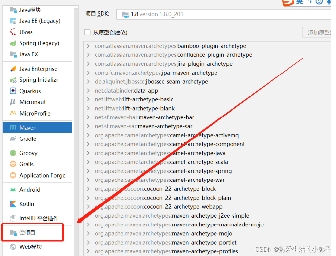Screen dimensions: 336x256
Task: Select 空项目 project type
Action: tap(37, 233)
